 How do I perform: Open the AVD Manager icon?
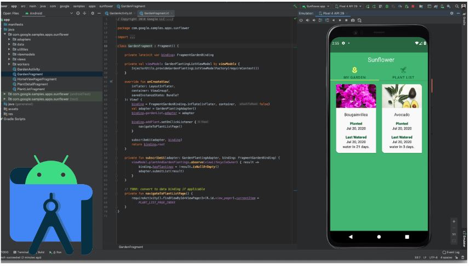443,6
